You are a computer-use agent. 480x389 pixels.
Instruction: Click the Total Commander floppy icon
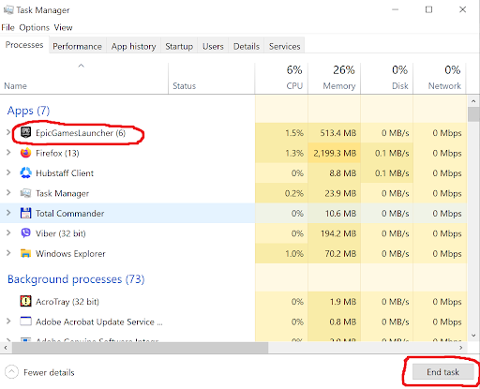click(25, 213)
